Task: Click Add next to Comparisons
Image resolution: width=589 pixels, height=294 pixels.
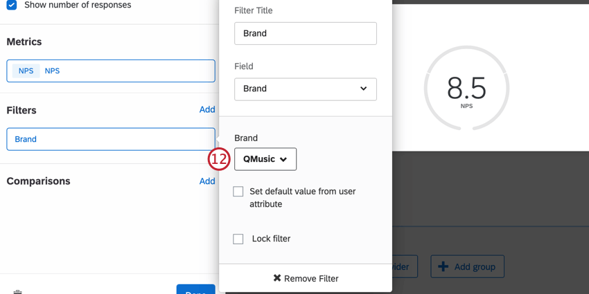Action: pyautogui.click(x=207, y=181)
